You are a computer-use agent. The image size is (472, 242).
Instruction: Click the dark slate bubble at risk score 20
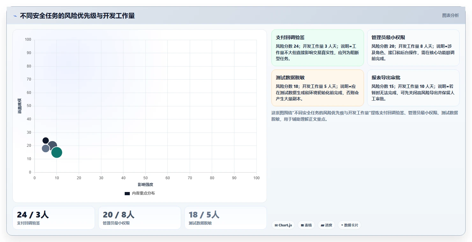(x=52, y=146)
